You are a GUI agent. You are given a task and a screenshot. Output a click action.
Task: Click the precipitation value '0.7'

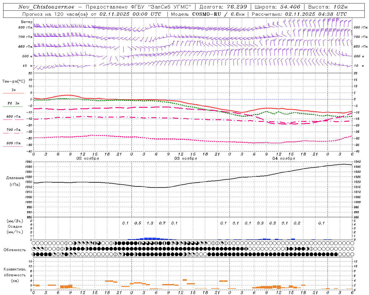162,223
